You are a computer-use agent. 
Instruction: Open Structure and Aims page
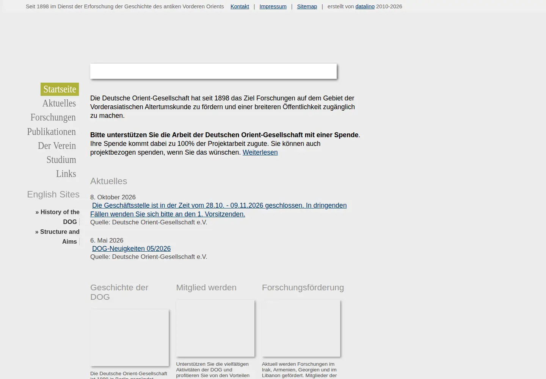tap(58, 236)
